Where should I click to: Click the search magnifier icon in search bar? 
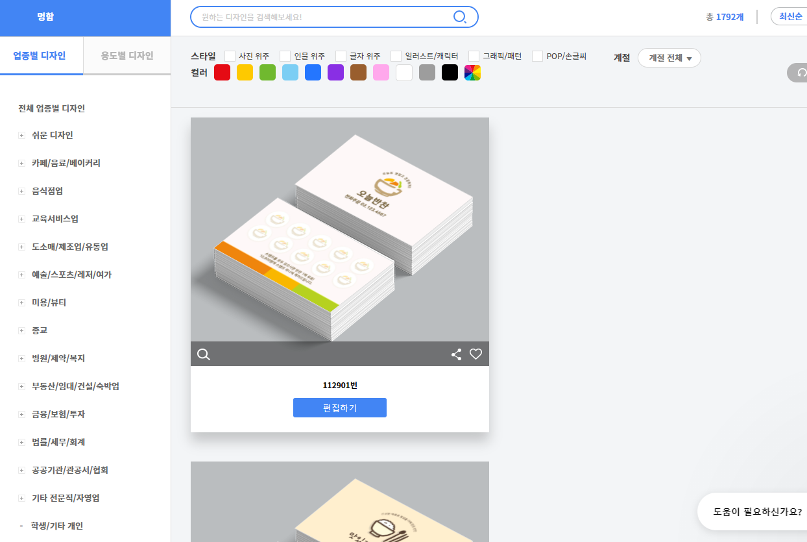click(x=460, y=17)
